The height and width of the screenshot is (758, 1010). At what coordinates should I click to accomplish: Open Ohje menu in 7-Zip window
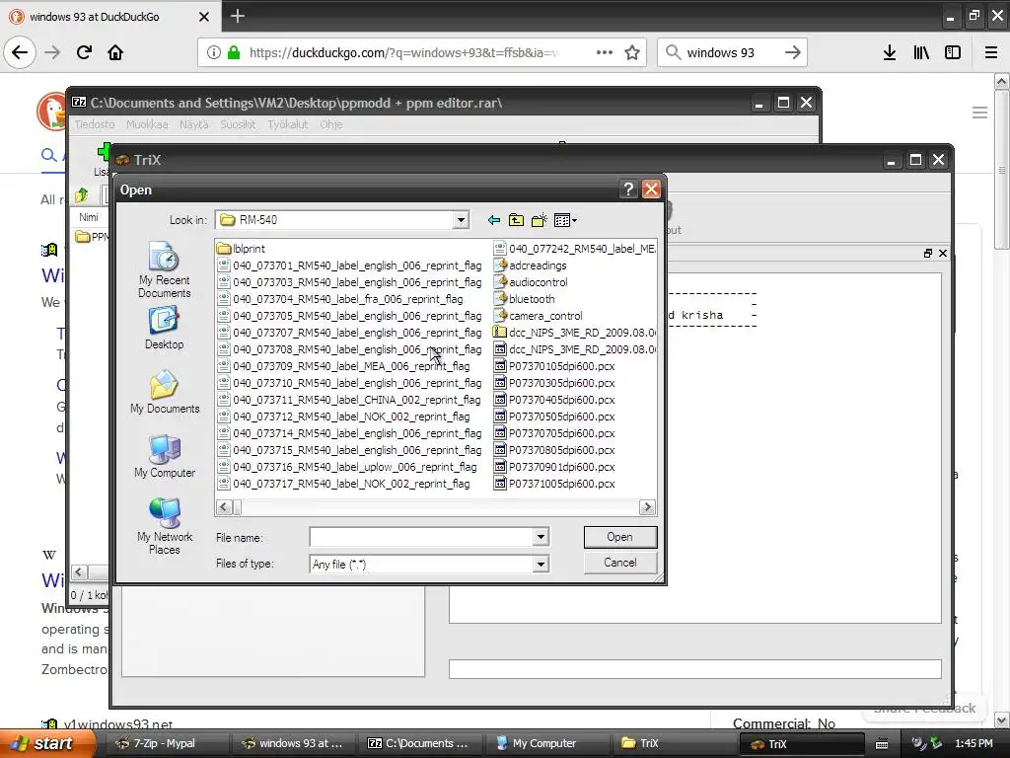[x=331, y=124]
